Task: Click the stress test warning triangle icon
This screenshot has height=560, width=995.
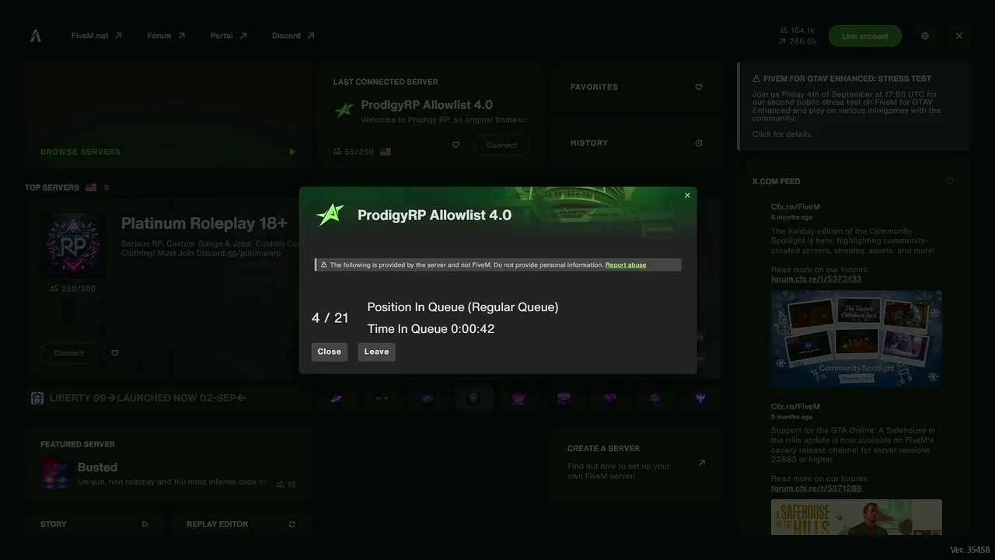Action: point(756,79)
